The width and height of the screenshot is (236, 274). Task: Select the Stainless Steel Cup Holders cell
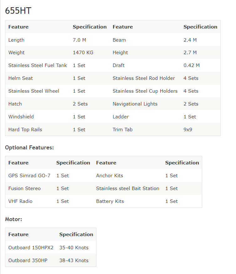tap(145, 91)
